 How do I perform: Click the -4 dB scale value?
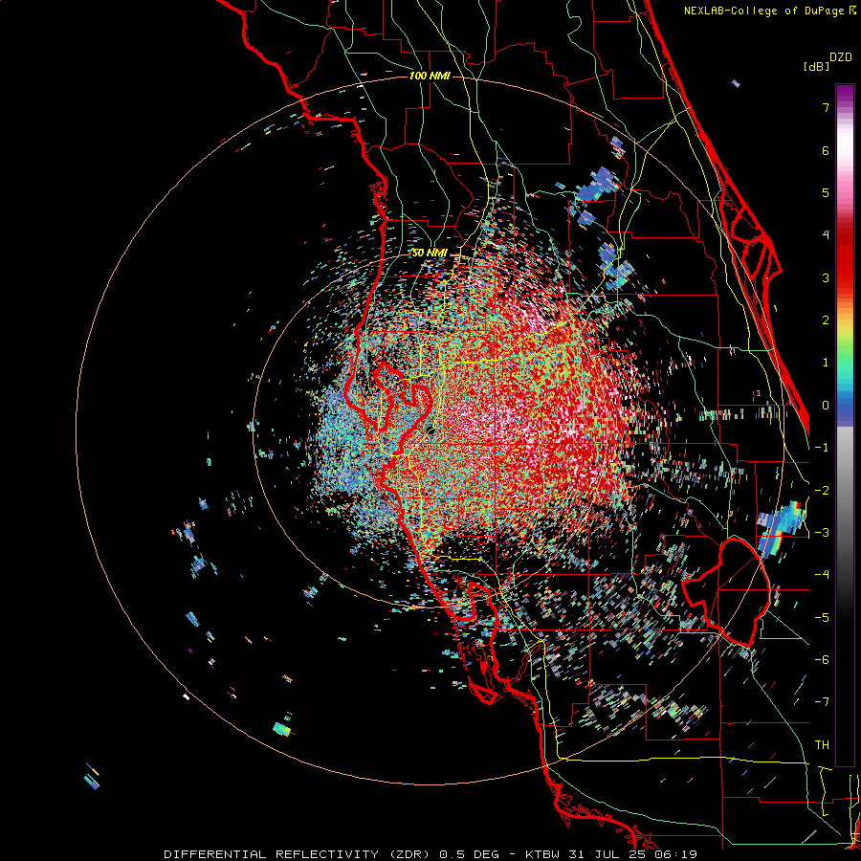coord(822,575)
